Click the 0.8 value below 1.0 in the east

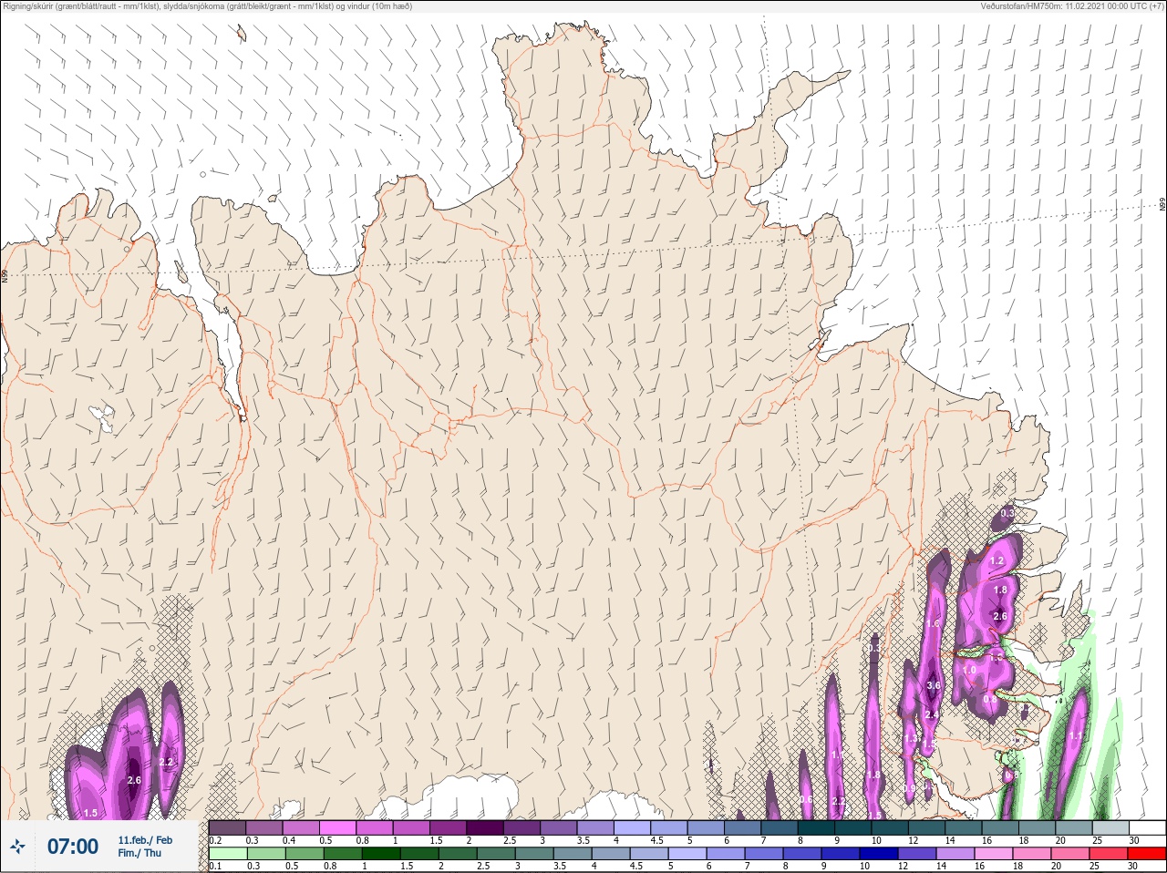(990, 699)
